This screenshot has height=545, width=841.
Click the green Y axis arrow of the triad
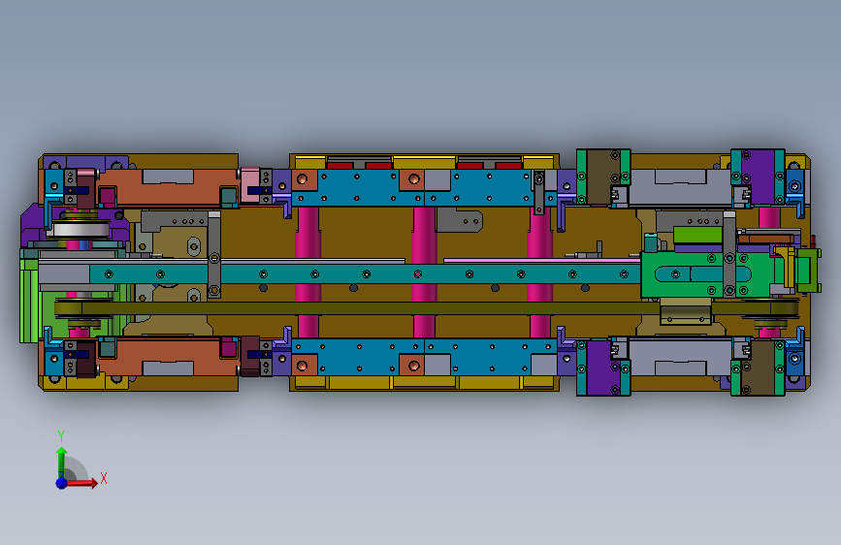62,463
